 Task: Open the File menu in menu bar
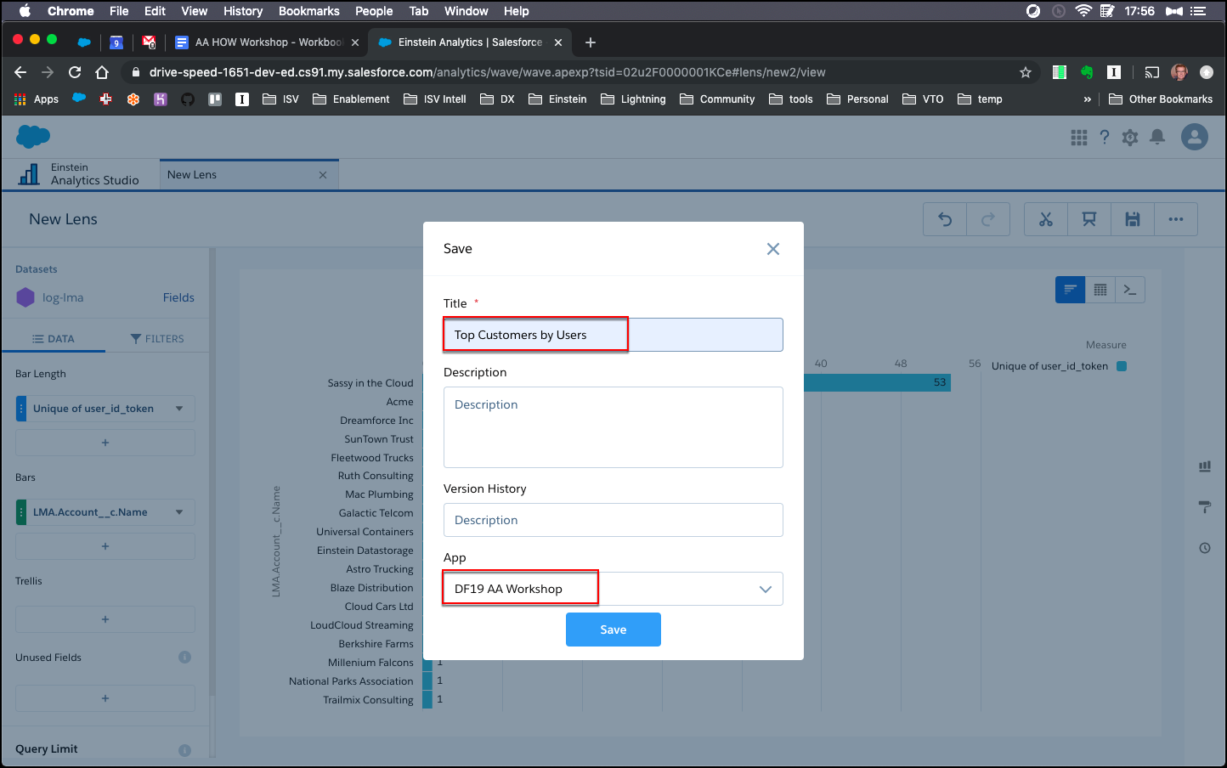click(x=119, y=11)
